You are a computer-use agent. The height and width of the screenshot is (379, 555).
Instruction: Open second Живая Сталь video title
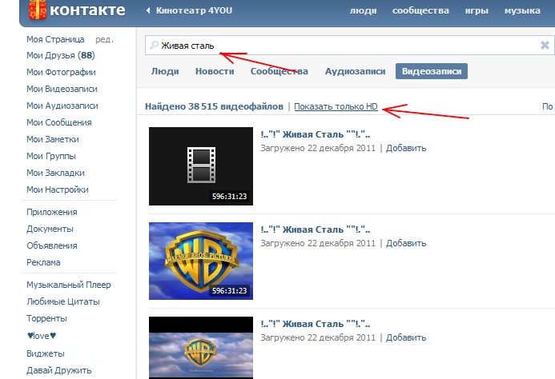316,229
